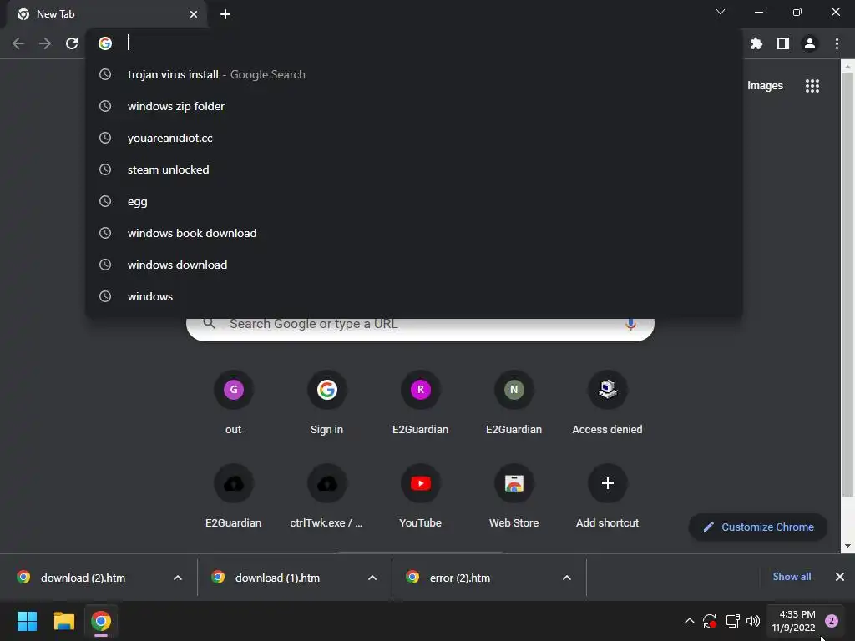This screenshot has height=641, width=855.
Task: Select 'trojan virus install' suggestion
Action: pyautogui.click(x=414, y=74)
